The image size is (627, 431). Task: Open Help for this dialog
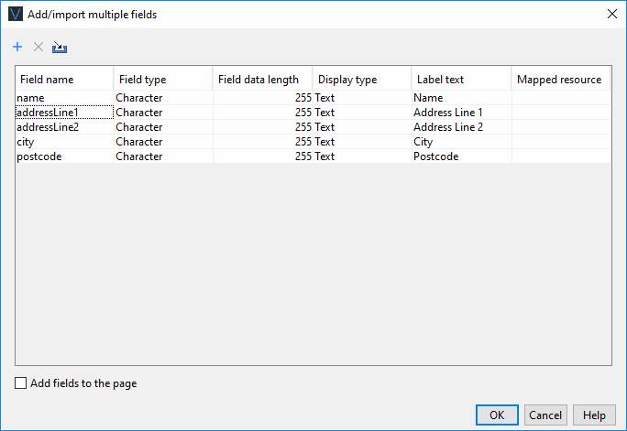[594, 415]
